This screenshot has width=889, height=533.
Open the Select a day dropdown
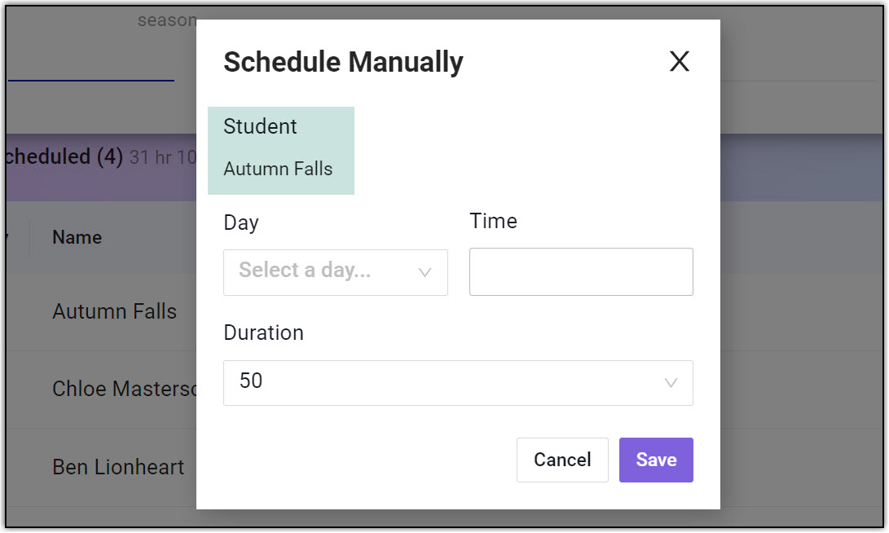[x=326, y=271]
